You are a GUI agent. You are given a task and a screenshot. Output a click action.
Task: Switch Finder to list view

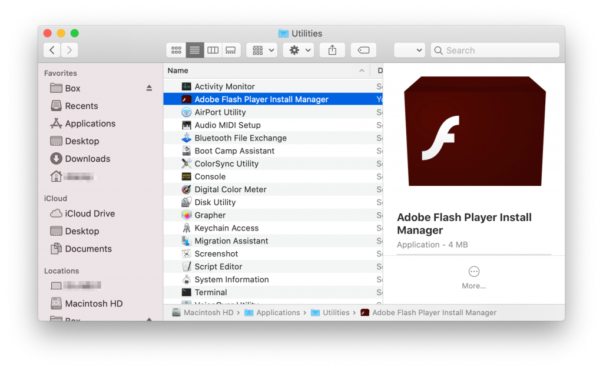coord(194,51)
